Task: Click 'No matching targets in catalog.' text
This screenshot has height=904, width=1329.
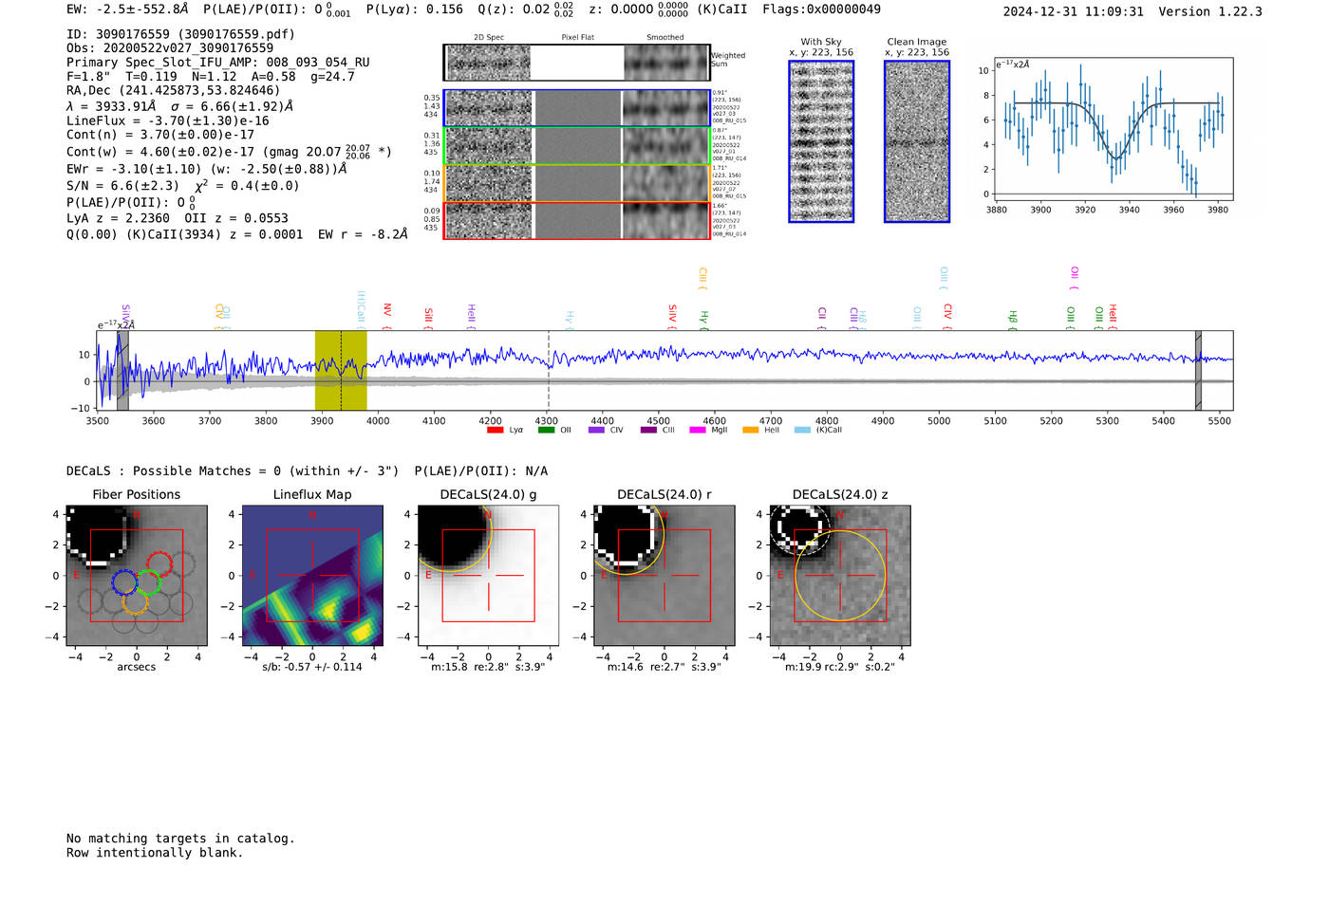Action: [180, 839]
